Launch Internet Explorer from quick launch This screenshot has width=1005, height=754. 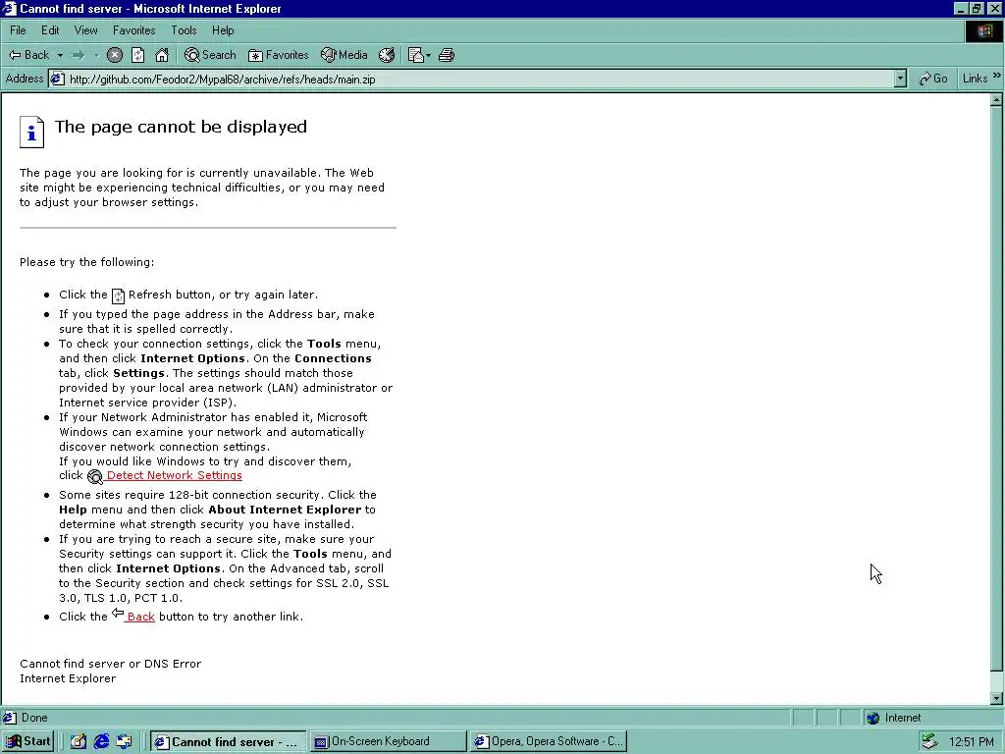(101, 741)
